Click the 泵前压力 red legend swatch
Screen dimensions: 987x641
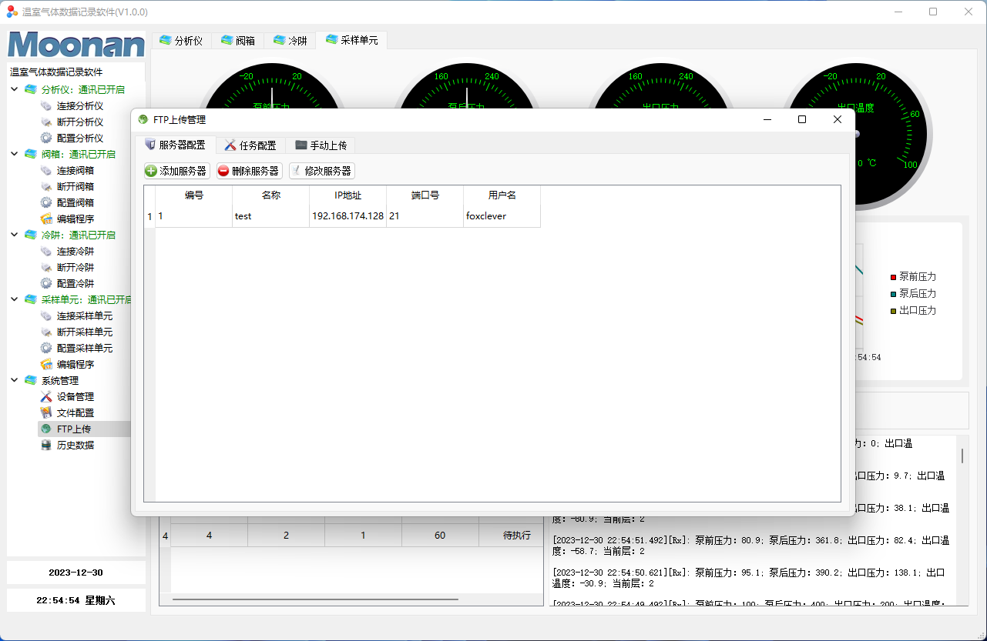tap(893, 277)
